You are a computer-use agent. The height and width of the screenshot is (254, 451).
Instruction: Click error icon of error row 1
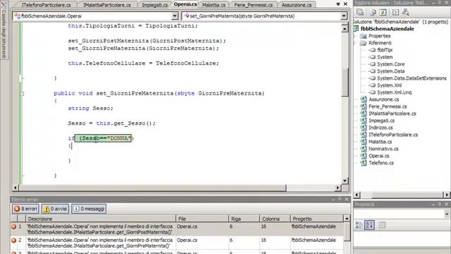point(13,226)
